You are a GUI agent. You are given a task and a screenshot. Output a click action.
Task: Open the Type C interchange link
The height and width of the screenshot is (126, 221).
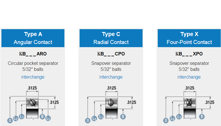pyautogui.click(x=111, y=77)
